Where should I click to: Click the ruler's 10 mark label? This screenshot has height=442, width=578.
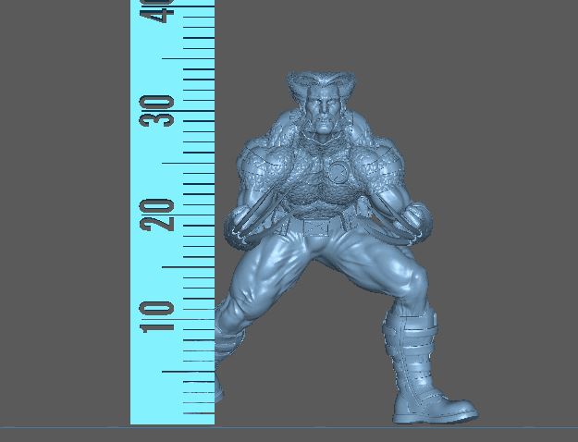point(156,317)
